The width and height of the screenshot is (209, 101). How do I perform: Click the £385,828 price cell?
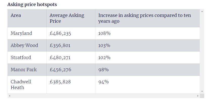coord(60,82)
